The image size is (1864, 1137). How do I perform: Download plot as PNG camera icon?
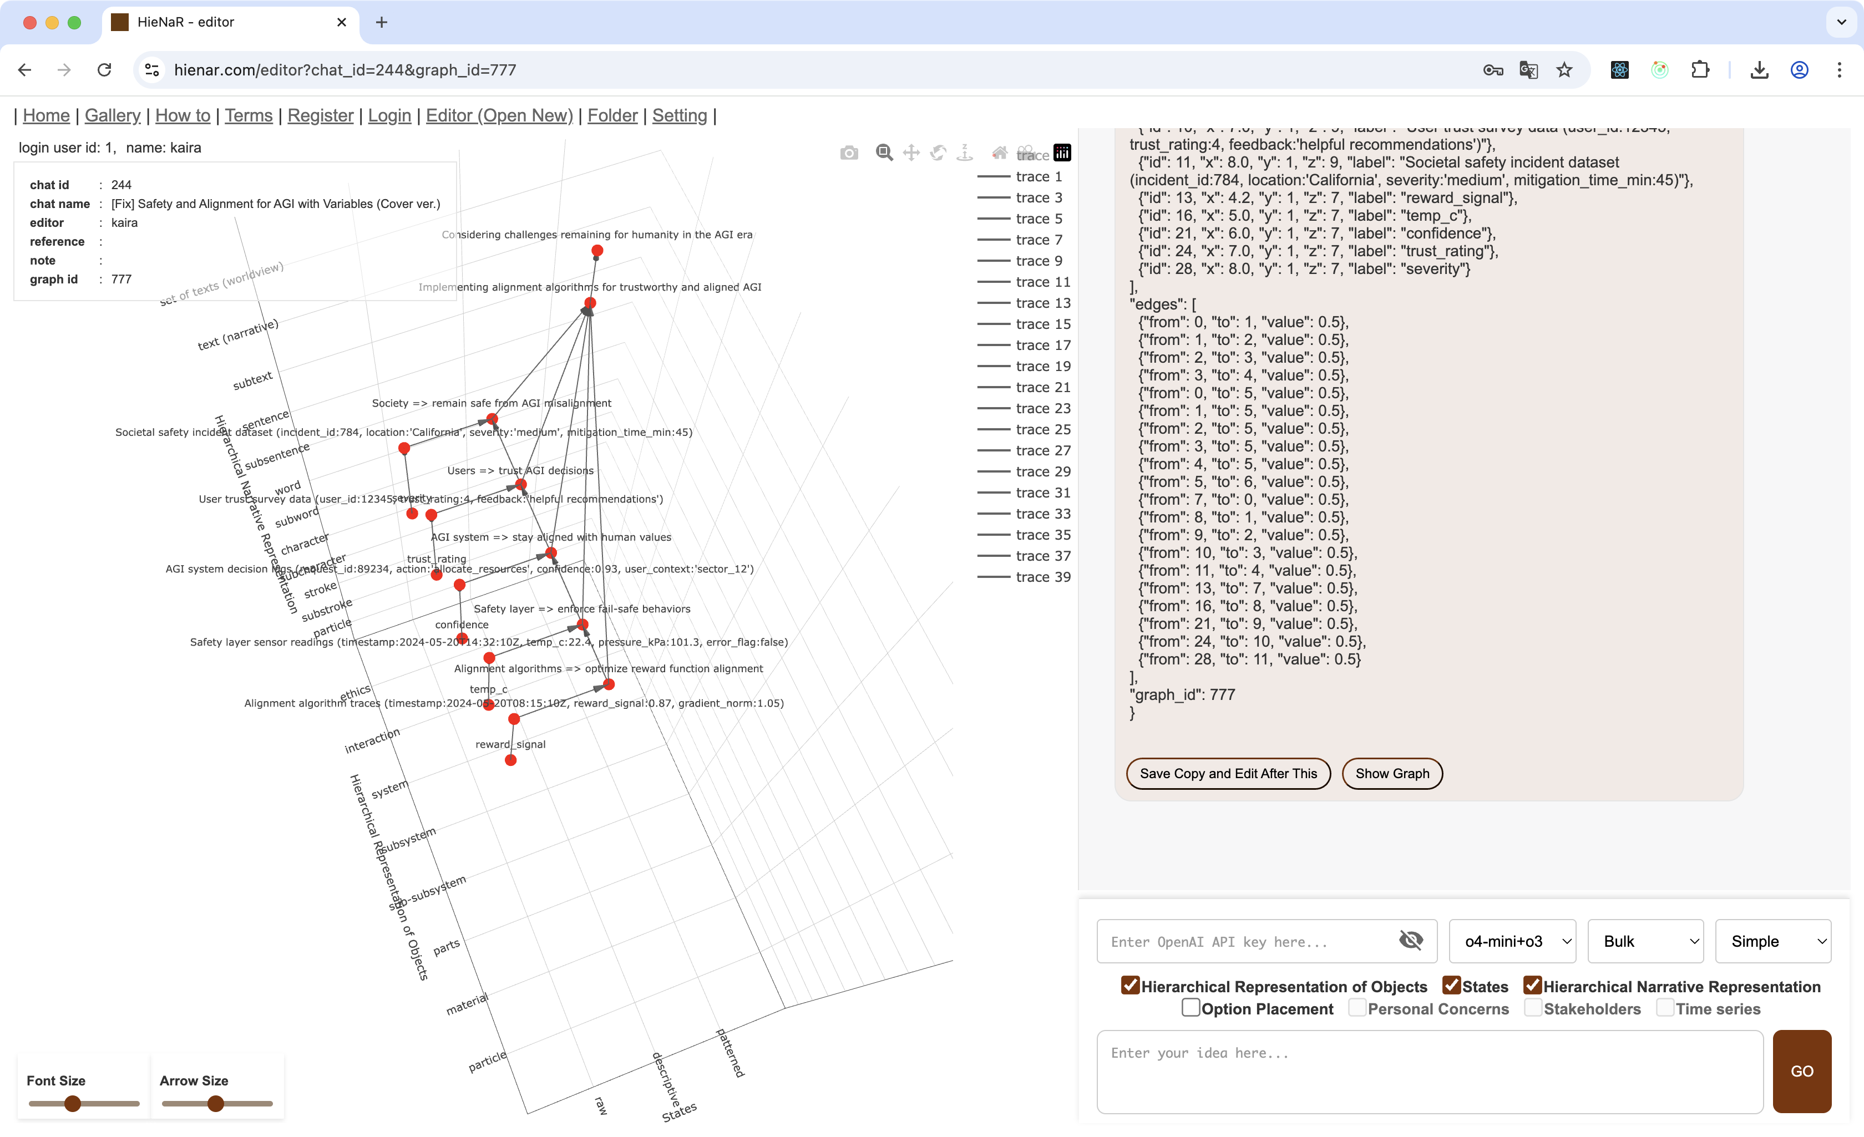point(849,154)
